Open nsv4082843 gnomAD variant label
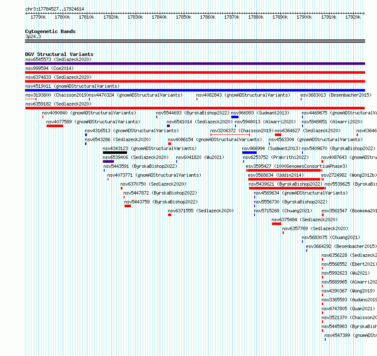 [243, 95]
